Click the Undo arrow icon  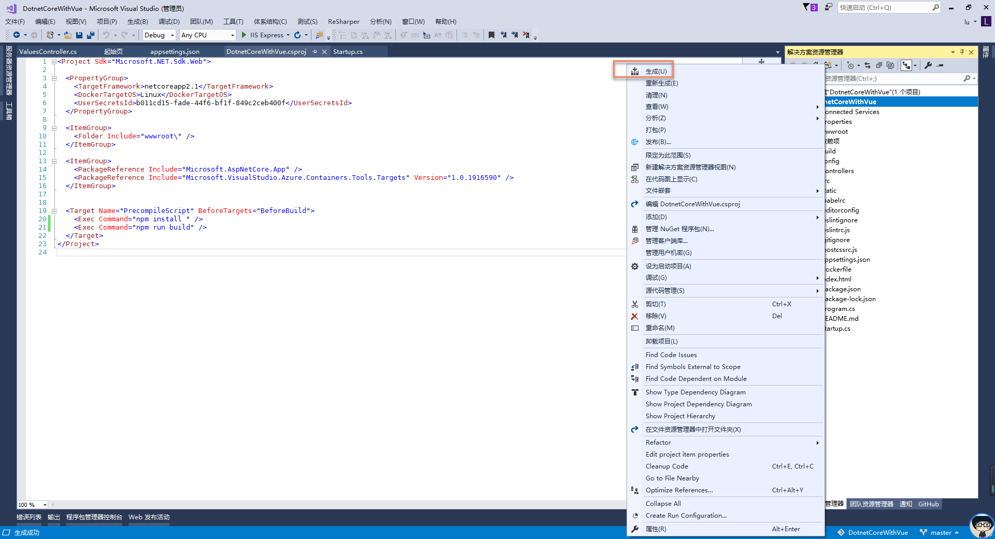[106, 35]
